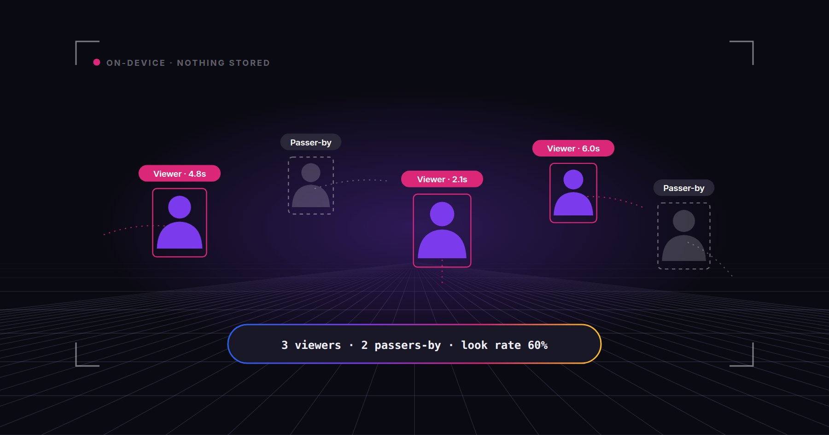
Task: Select the person icon under Viewer · 2.1s
Action: [x=442, y=230]
